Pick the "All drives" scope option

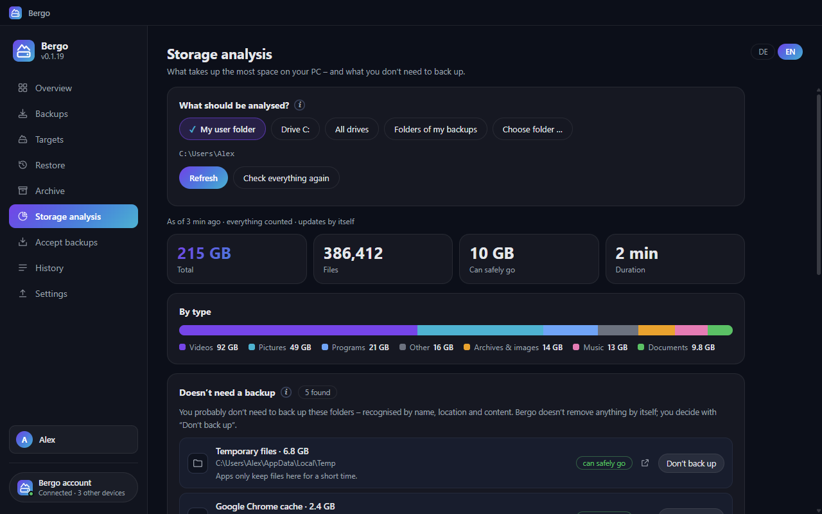(352, 129)
